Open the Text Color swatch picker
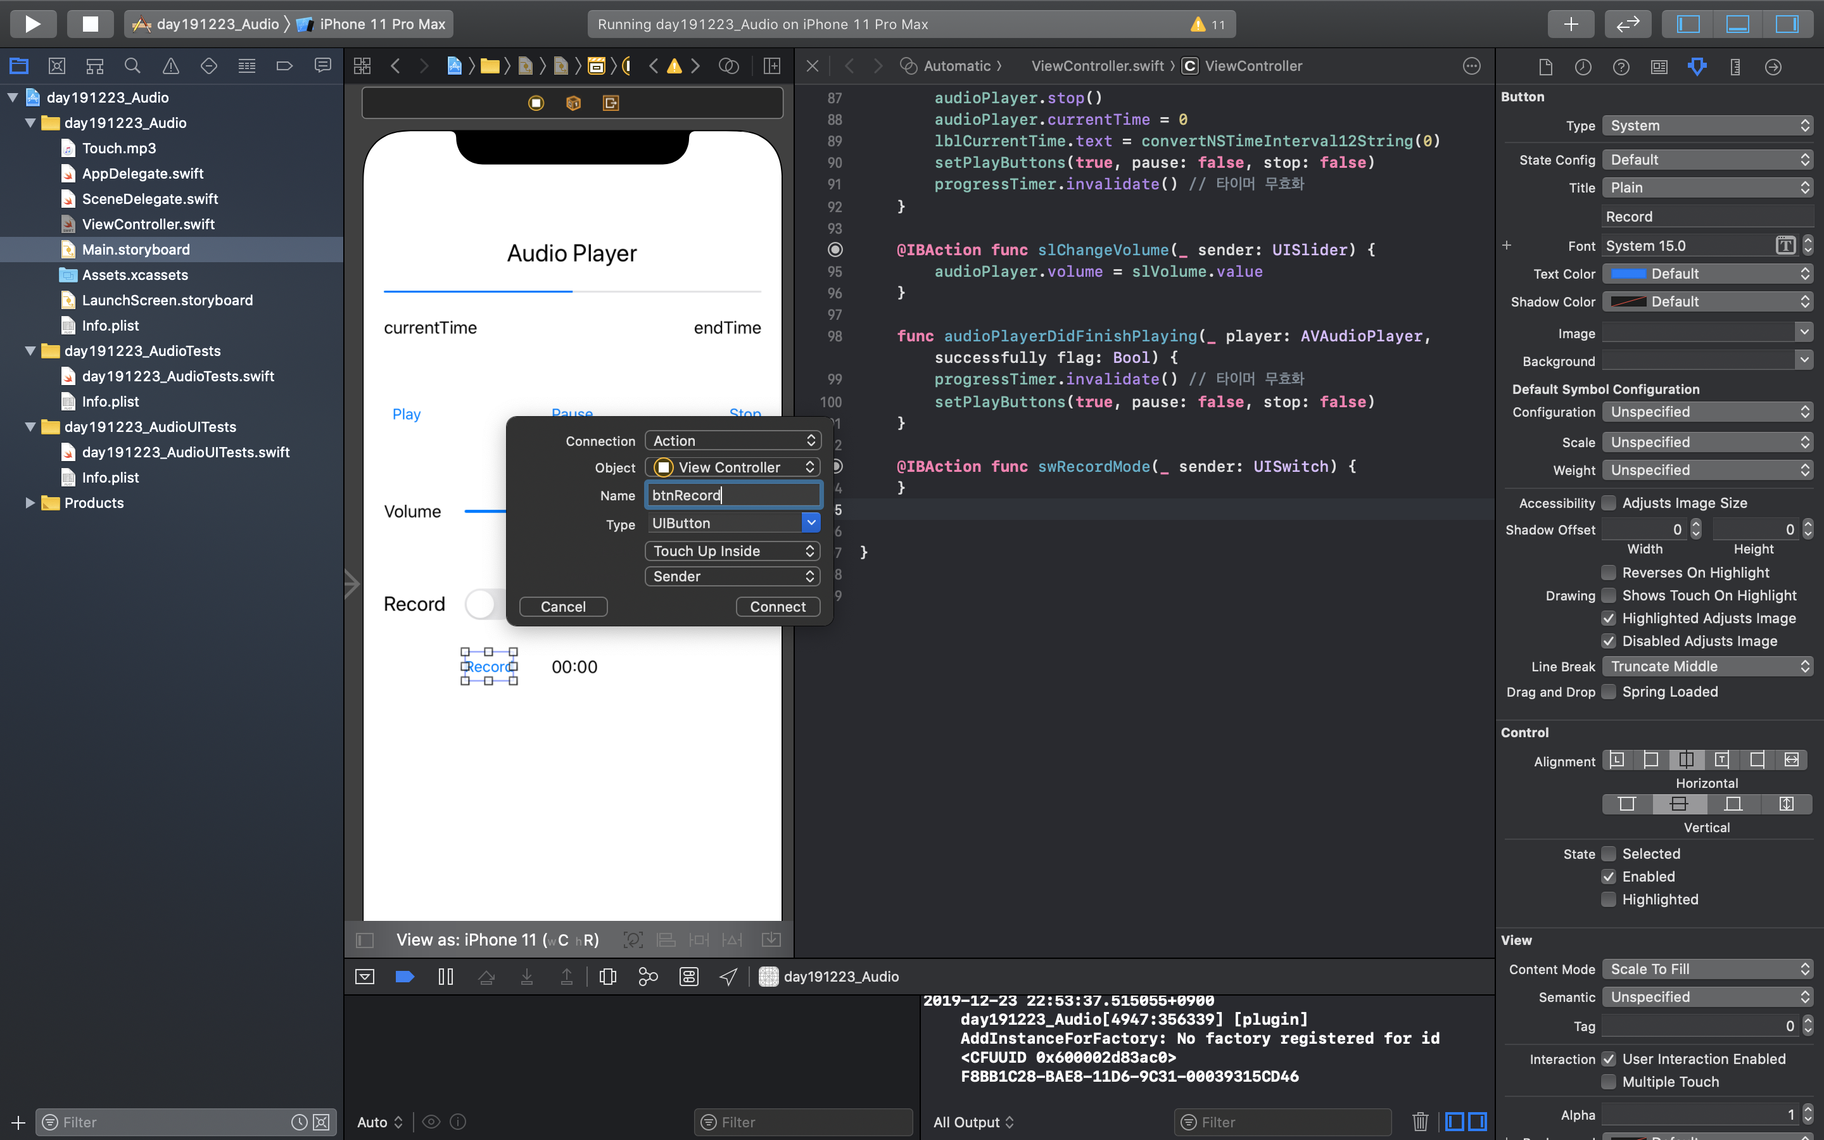Screen dimensions: 1824x1140 (x=1628, y=274)
